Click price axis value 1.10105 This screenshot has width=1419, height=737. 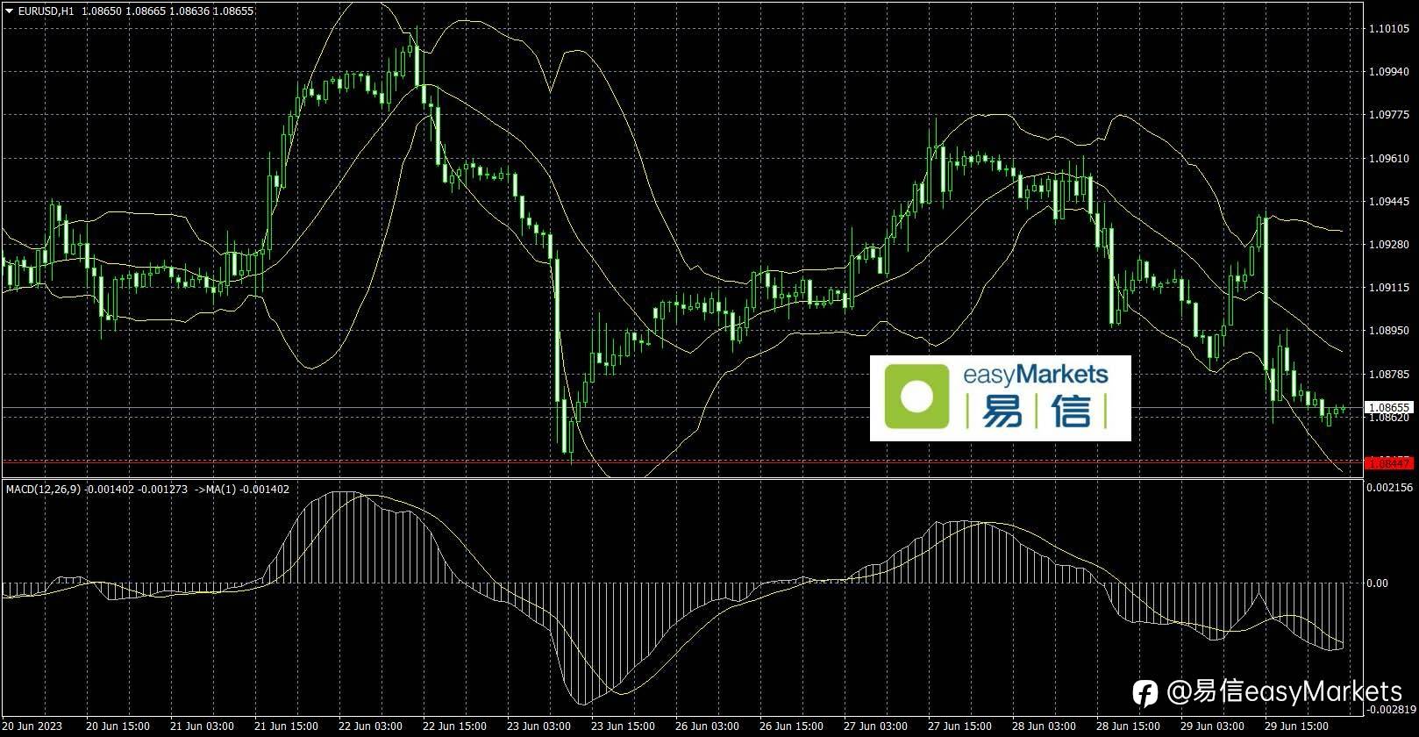click(1389, 29)
